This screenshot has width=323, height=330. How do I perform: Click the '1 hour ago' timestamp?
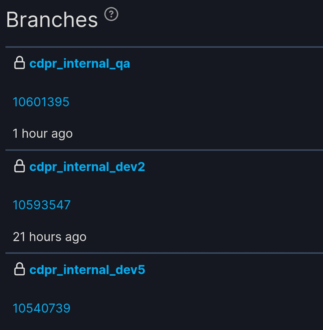click(x=43, y=134)
